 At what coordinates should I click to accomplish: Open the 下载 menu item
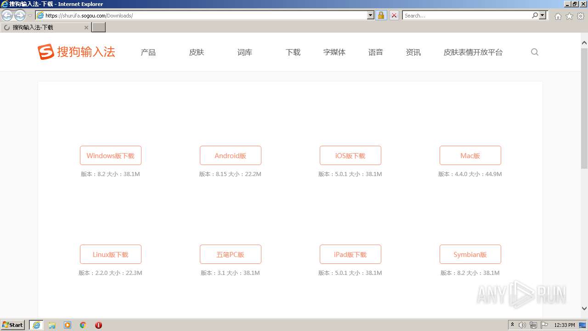pos(293,52)
